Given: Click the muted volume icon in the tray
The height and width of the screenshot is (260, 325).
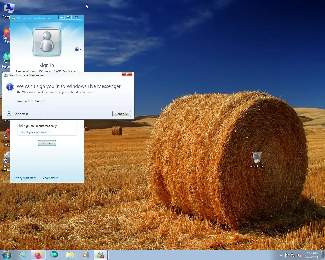Looking at the screenshot, I should [x=300, y=255].
